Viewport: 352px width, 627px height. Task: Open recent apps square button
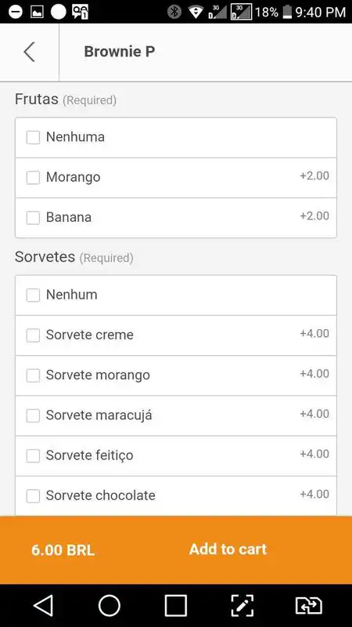(x=175, y=606)
